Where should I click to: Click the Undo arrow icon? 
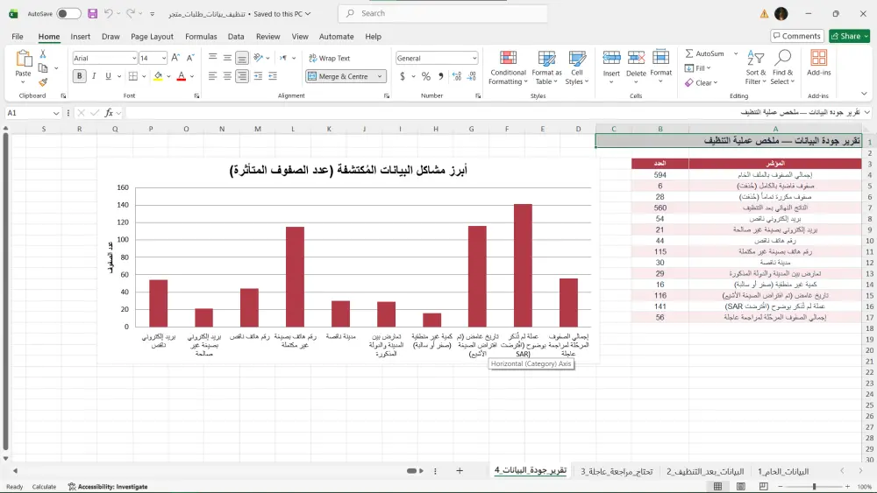pyautogui.click(x=109, y=13)
